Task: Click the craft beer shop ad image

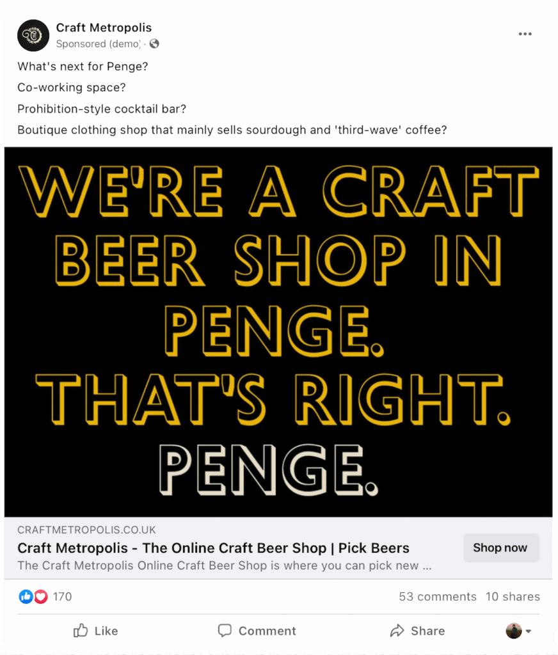Action: (278, 331)
